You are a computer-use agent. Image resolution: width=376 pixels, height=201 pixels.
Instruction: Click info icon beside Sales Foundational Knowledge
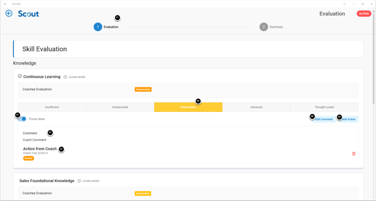pos(79,181)
